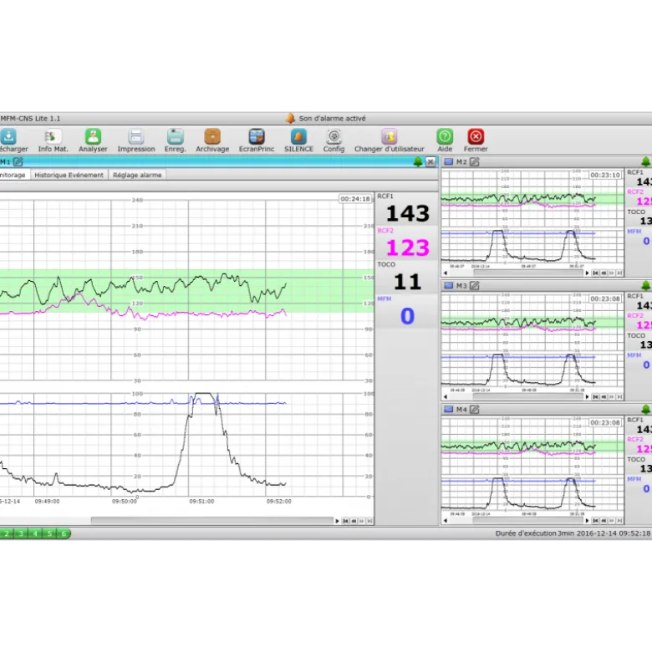The height and width of the screenshot is (653, 652).
Task: Fast-forward the M1 trace playback
Action: click(361, 521)
